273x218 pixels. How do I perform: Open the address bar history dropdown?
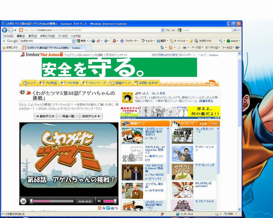pyautogui.click(x=162, y=30)
